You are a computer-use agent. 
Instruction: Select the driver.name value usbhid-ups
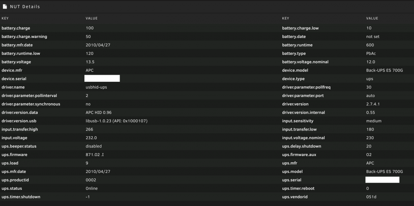pyautogui.click(x=96, y=87)
